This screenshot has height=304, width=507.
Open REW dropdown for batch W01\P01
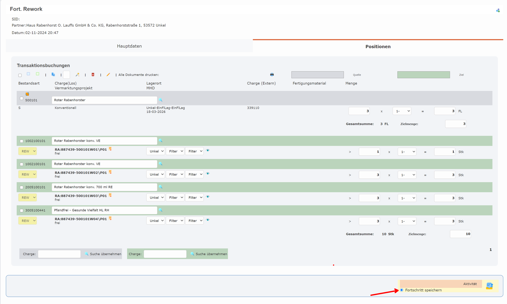pos(28,151)
